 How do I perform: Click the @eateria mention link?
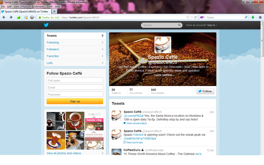pyautogui.click(x=129, y=138)
